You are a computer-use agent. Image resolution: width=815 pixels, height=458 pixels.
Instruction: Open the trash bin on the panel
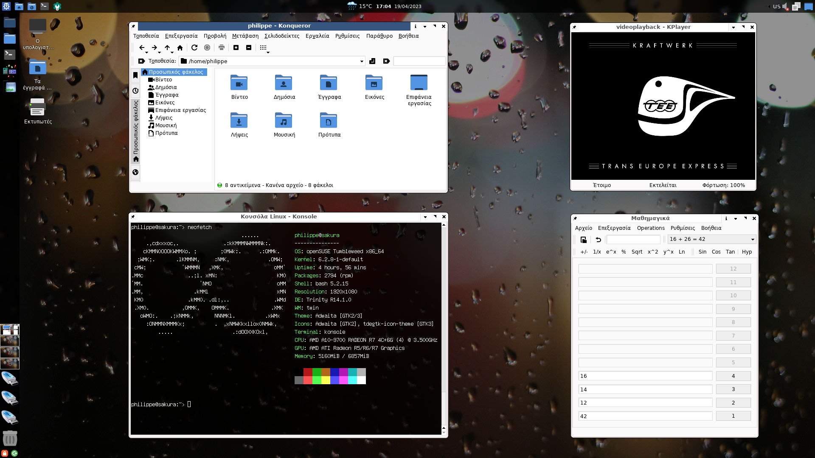coord(10,438)
